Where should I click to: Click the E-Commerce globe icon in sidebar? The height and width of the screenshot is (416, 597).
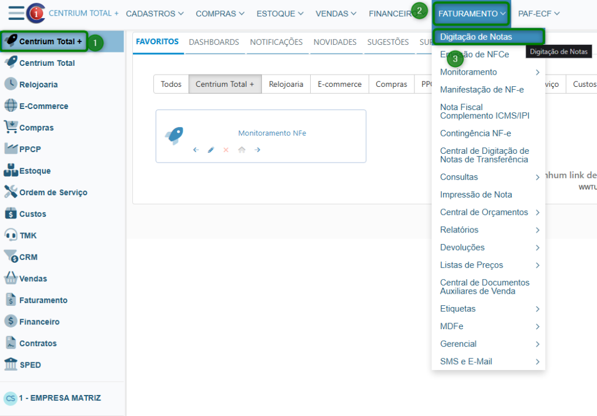click(10, 105)
